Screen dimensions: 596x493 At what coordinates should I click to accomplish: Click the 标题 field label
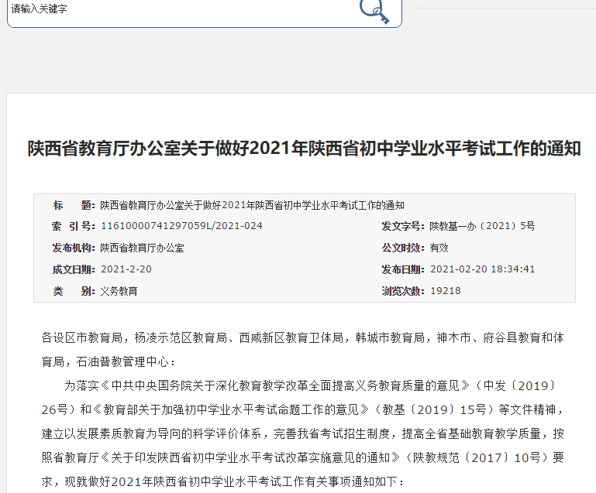pos(73,205)
